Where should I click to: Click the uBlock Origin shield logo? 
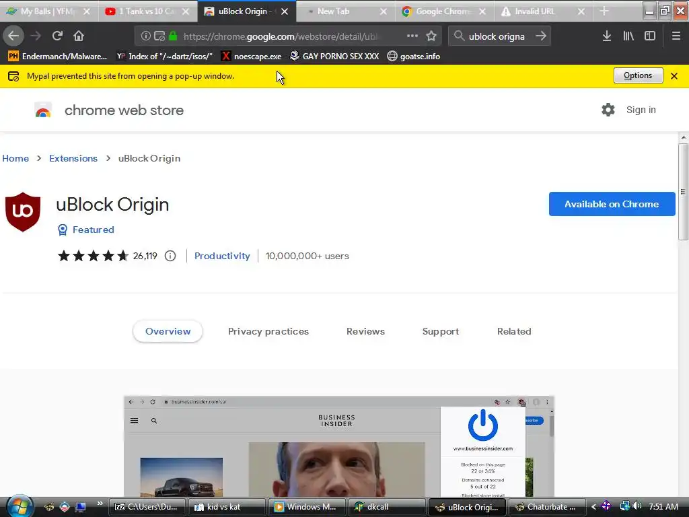pyautogui.click(x=23, y=211)
